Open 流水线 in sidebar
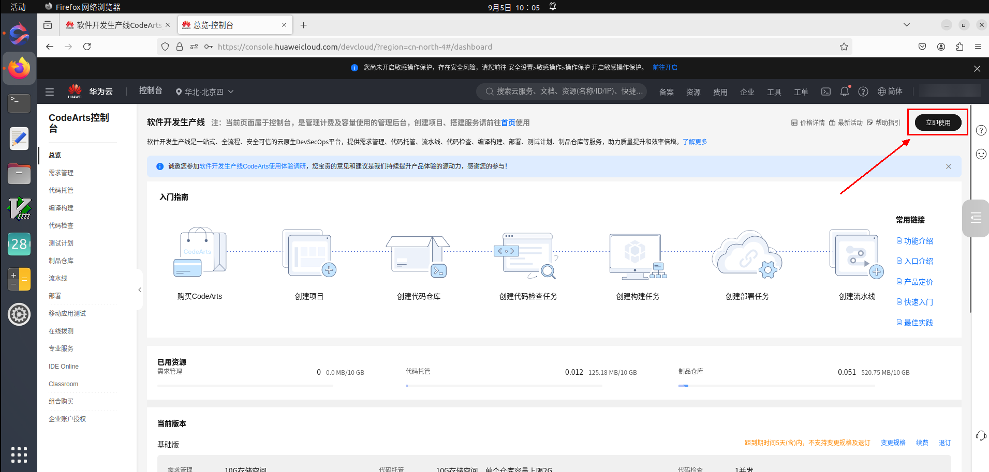The height and width of the screenshot is (472, 989). click(x=58, y=278)
